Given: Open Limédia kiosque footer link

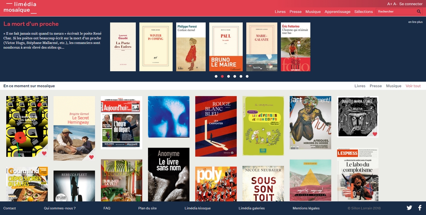Looking at the screenshot, I should (x=198, y=208).
